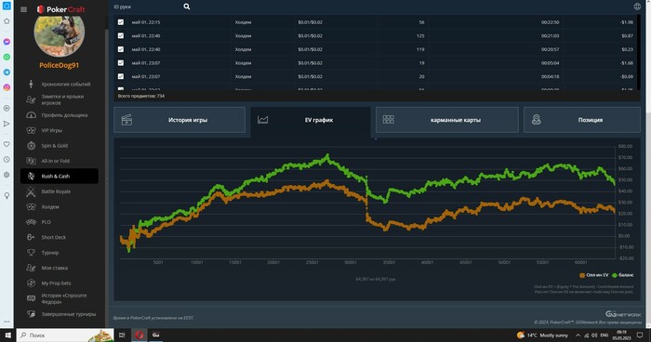Click the GG poker client taskbar icon
The image size is (651, 342).
click(155, 335)
